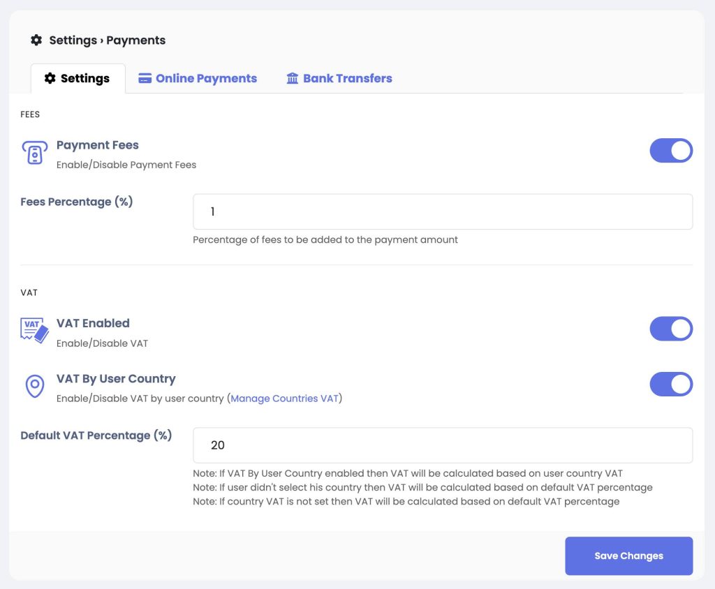Click the credit card icon in Online Payments tab
This screenshot has height=589, width=715.
pos(145,78)
